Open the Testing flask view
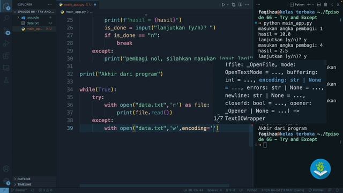The image size is (343, 193). coord(6,80)
